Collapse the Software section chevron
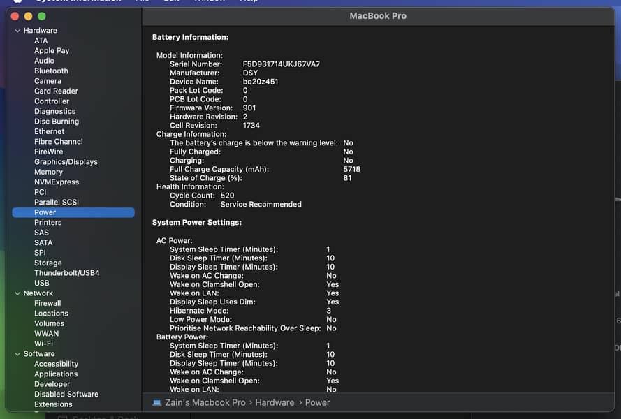The image size is (621, 419). (17, 354)
